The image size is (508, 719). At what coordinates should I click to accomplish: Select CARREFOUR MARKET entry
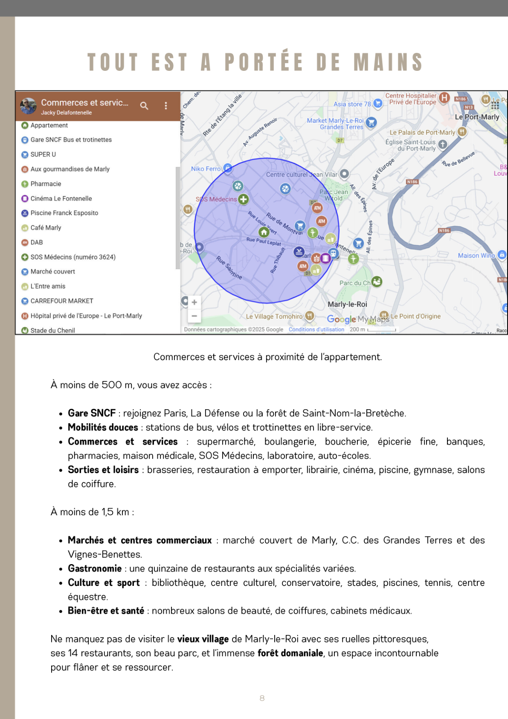point(57,301)
